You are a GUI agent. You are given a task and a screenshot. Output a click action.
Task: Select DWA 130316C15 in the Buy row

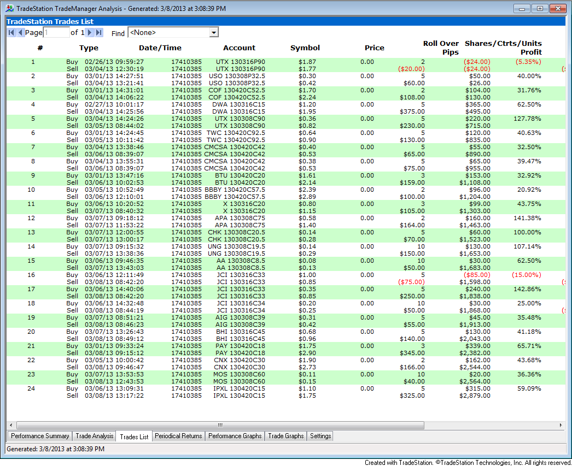pos(238,104)
